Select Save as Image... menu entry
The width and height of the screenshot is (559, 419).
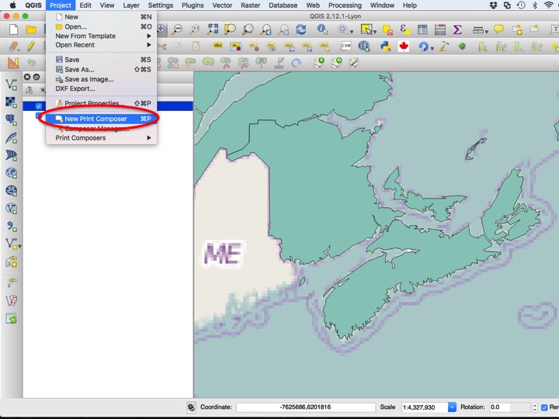point(101,79)
